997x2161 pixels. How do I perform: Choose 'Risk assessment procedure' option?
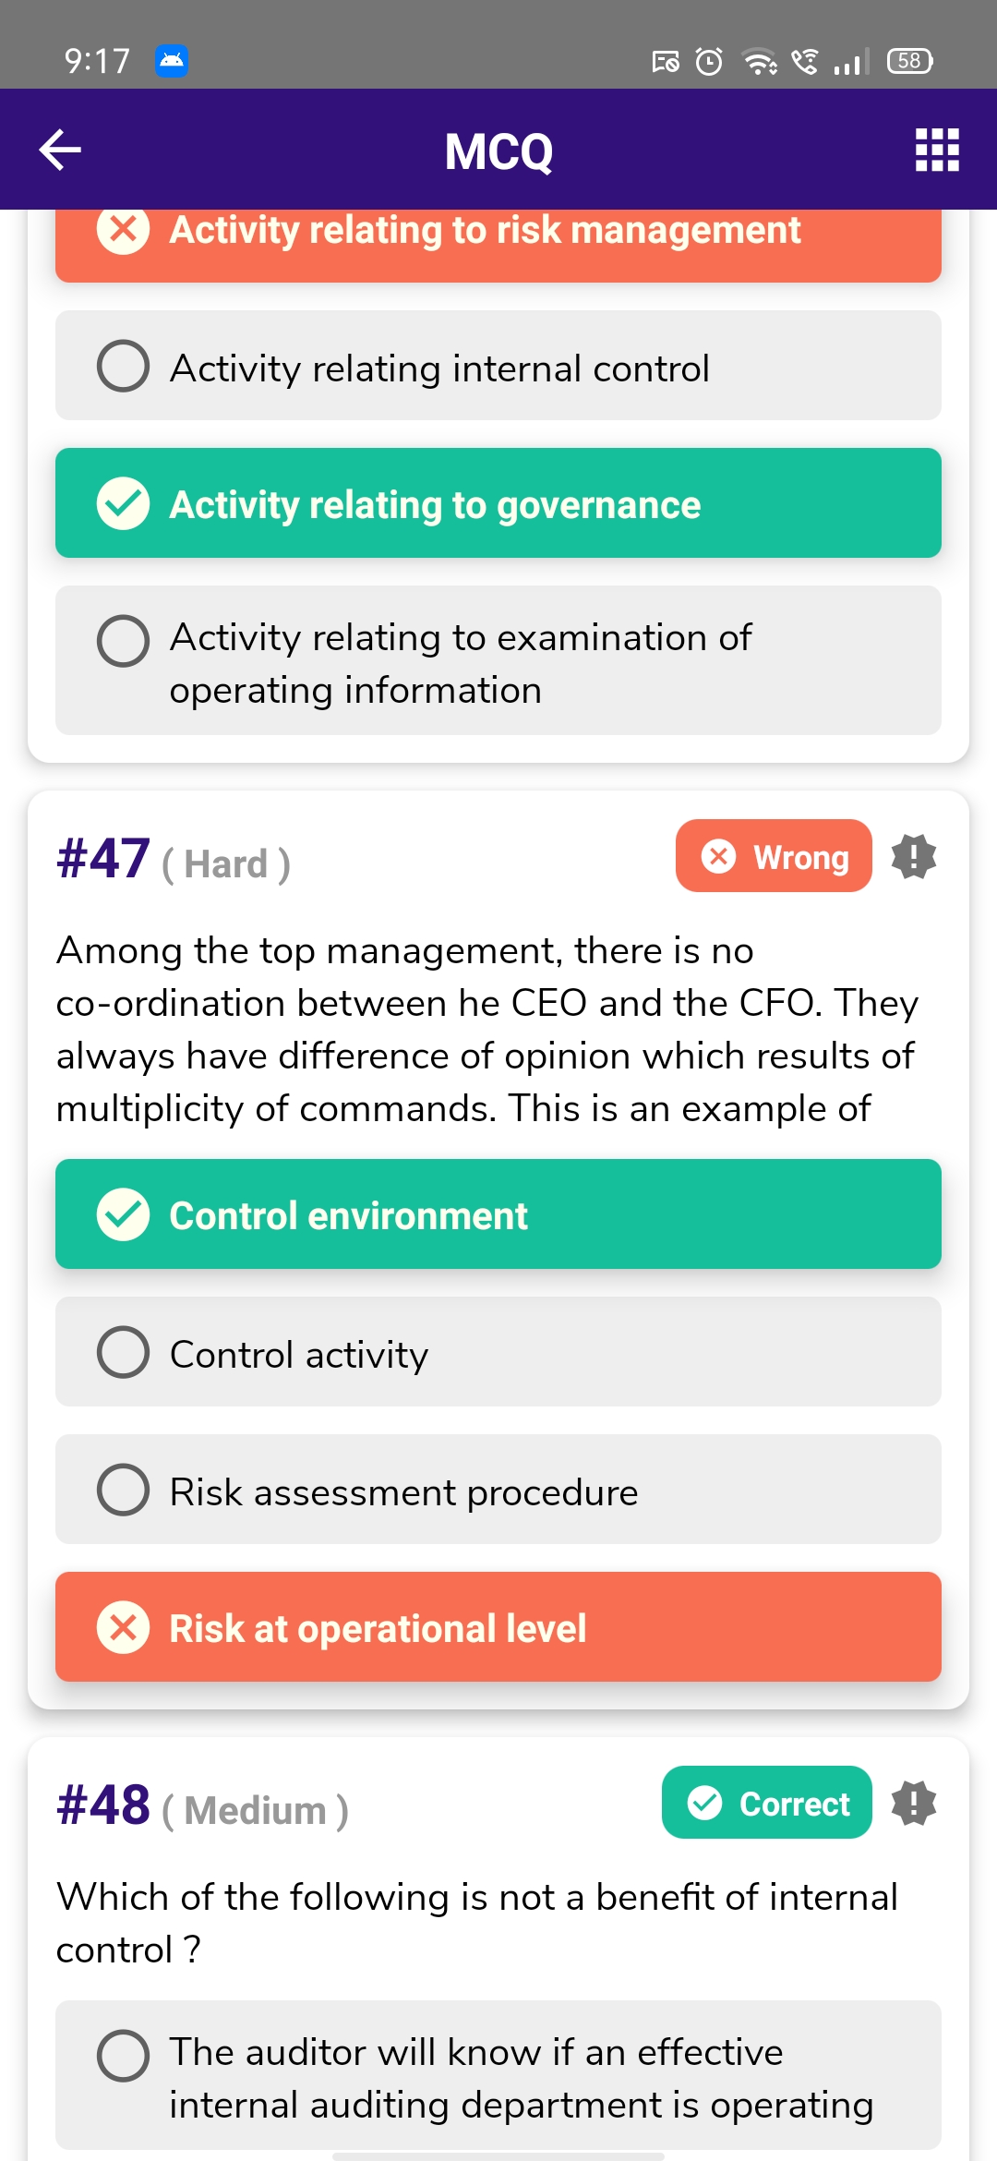pos(498,1490)
